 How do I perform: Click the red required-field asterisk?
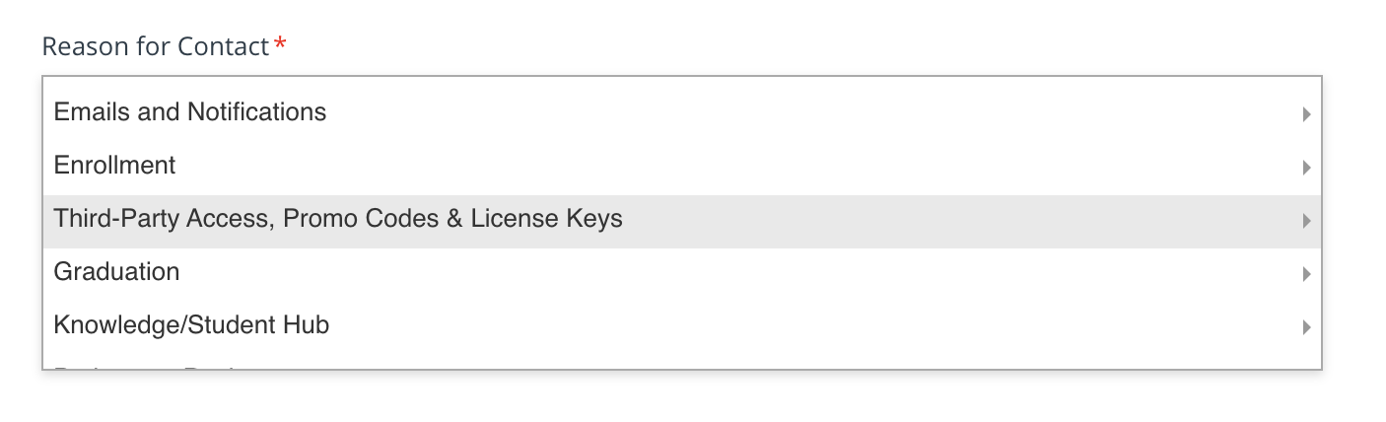(281, 46)
